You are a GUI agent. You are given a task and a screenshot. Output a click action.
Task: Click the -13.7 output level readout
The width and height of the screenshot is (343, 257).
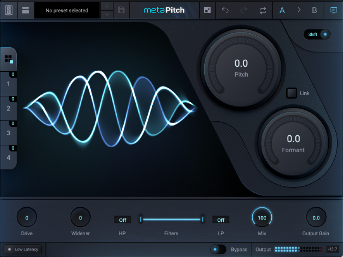tap(332, 249)
